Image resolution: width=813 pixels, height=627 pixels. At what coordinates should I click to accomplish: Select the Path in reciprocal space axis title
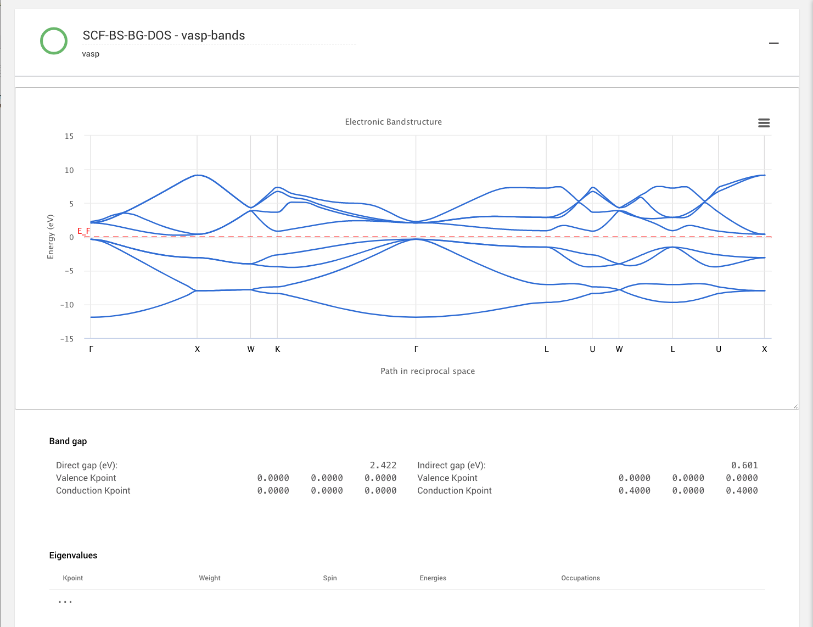[428, 371]
